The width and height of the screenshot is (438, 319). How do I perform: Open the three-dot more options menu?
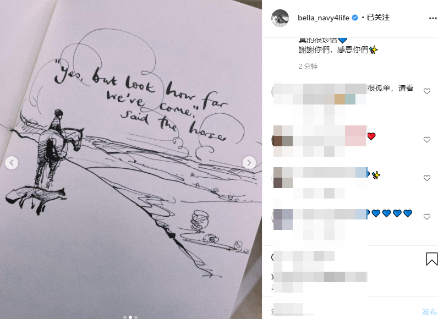(x=432, y=18)
